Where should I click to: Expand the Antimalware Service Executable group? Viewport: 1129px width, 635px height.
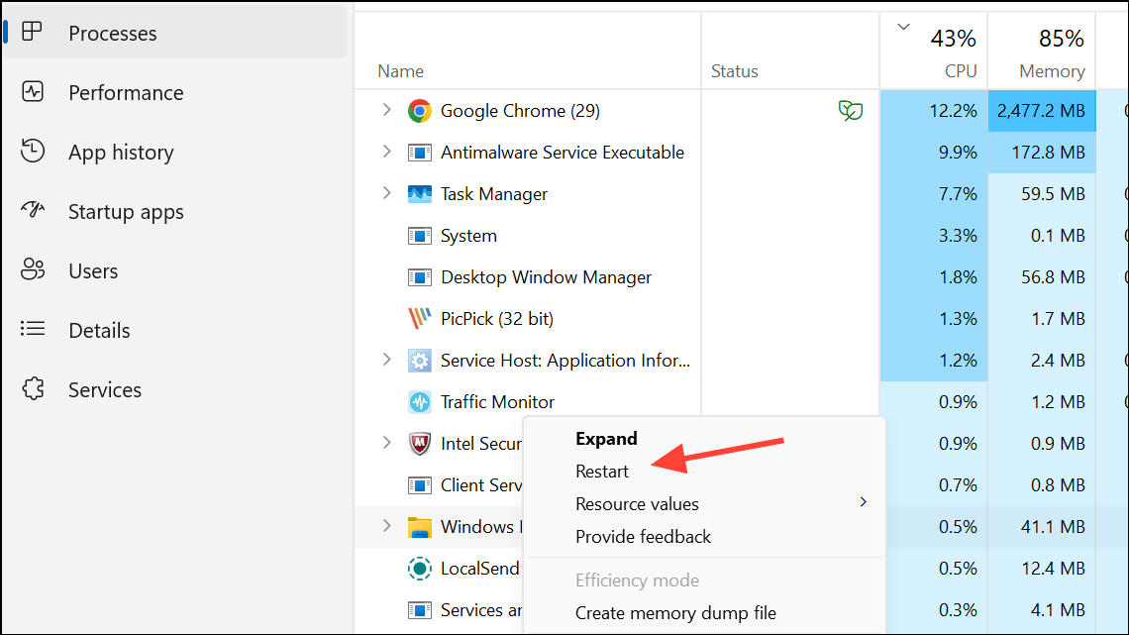pyautogui.click(x=386, y=152)
